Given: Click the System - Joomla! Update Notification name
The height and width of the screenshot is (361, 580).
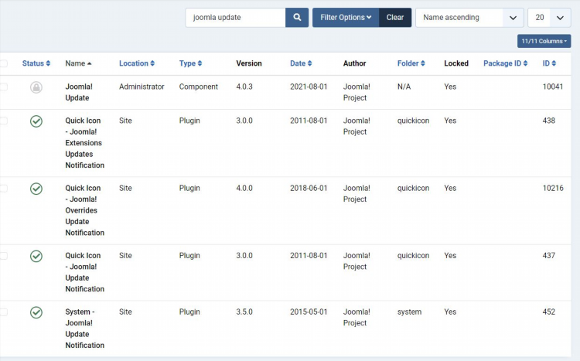Looking at the screenshot, I should (x=85, y=329).
